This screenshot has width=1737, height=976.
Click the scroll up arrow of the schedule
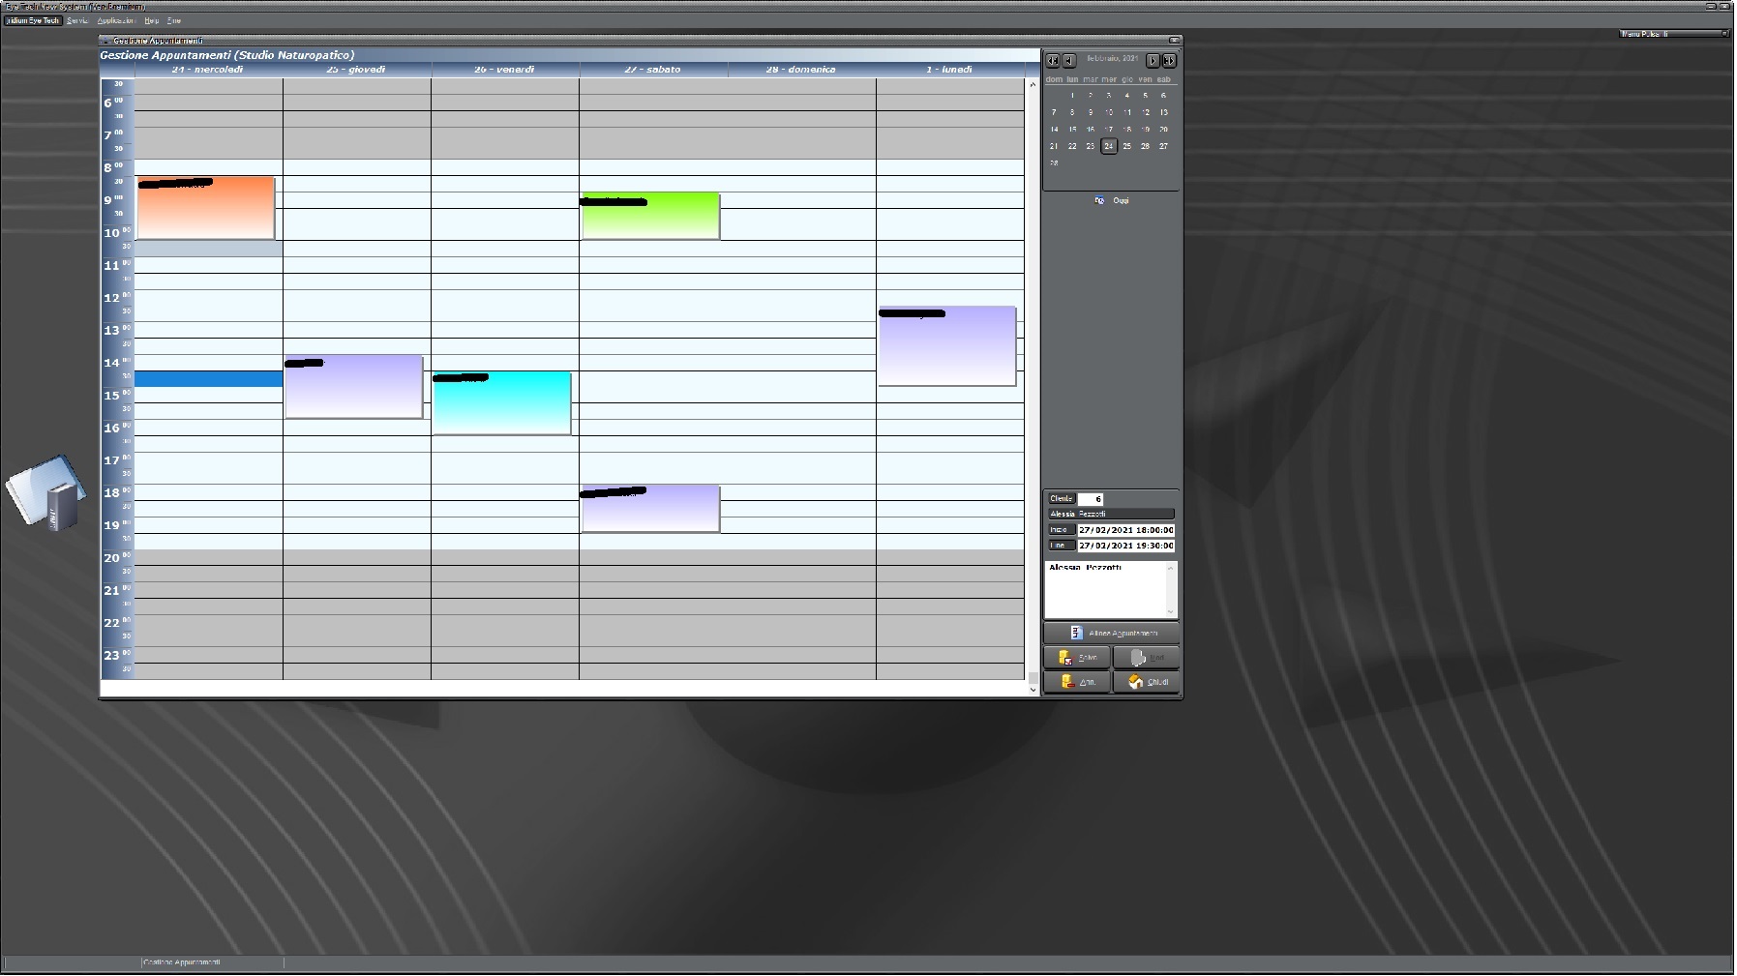point(1033,85)
